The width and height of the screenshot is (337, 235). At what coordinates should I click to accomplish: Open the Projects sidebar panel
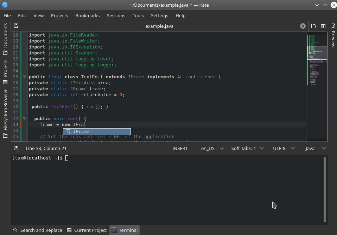5,68
